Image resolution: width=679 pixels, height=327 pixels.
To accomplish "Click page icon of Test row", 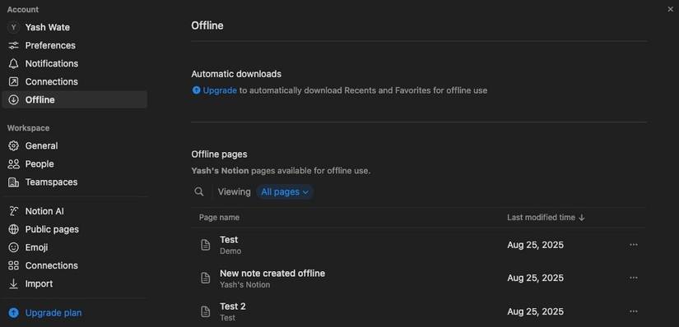I will click(x=205, y=245).
